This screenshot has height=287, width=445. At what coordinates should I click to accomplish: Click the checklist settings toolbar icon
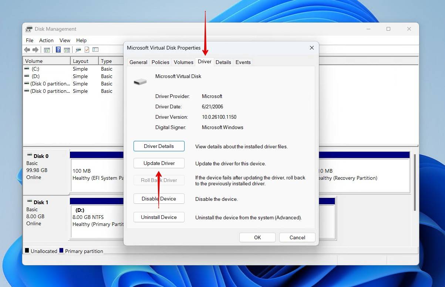95,50
